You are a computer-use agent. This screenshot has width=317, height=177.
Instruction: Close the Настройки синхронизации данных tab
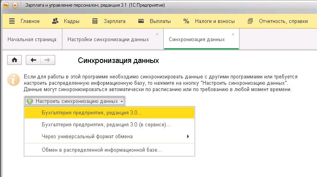[x=157, y=34]
